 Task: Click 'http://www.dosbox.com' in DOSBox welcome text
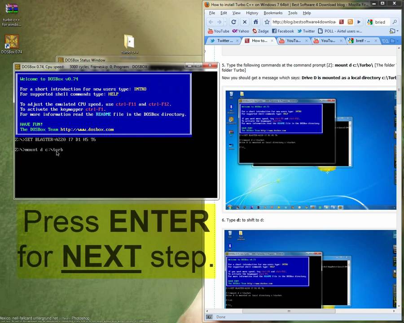pos(87,130)
